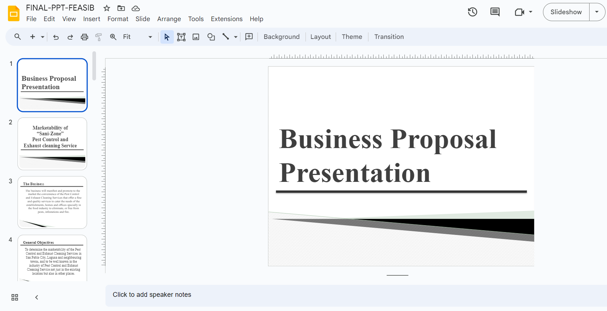Select slide 1 thumbnail Business Proposal
The width and height of the screenshot is (607, 311).
pyautogui.click(x=52, y=85)
